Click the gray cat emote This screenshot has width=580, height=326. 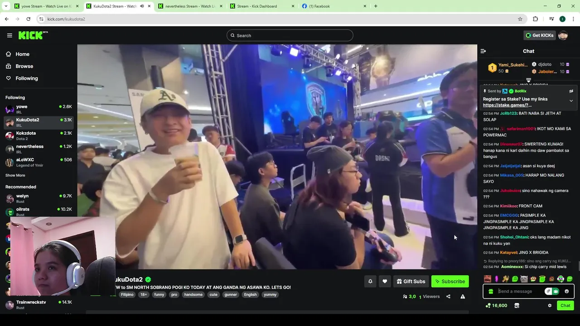point(524,279)
